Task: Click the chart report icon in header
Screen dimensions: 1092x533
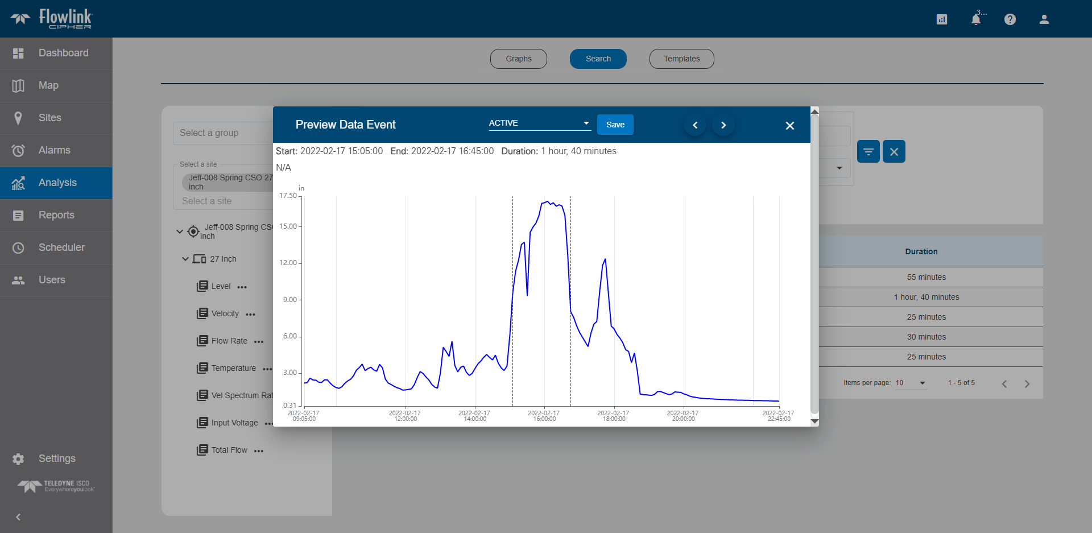Action: [941, 19]
